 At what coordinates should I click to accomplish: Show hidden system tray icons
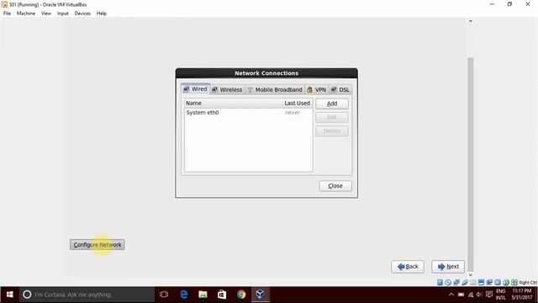pyautogui.click(x=451, y=295)
